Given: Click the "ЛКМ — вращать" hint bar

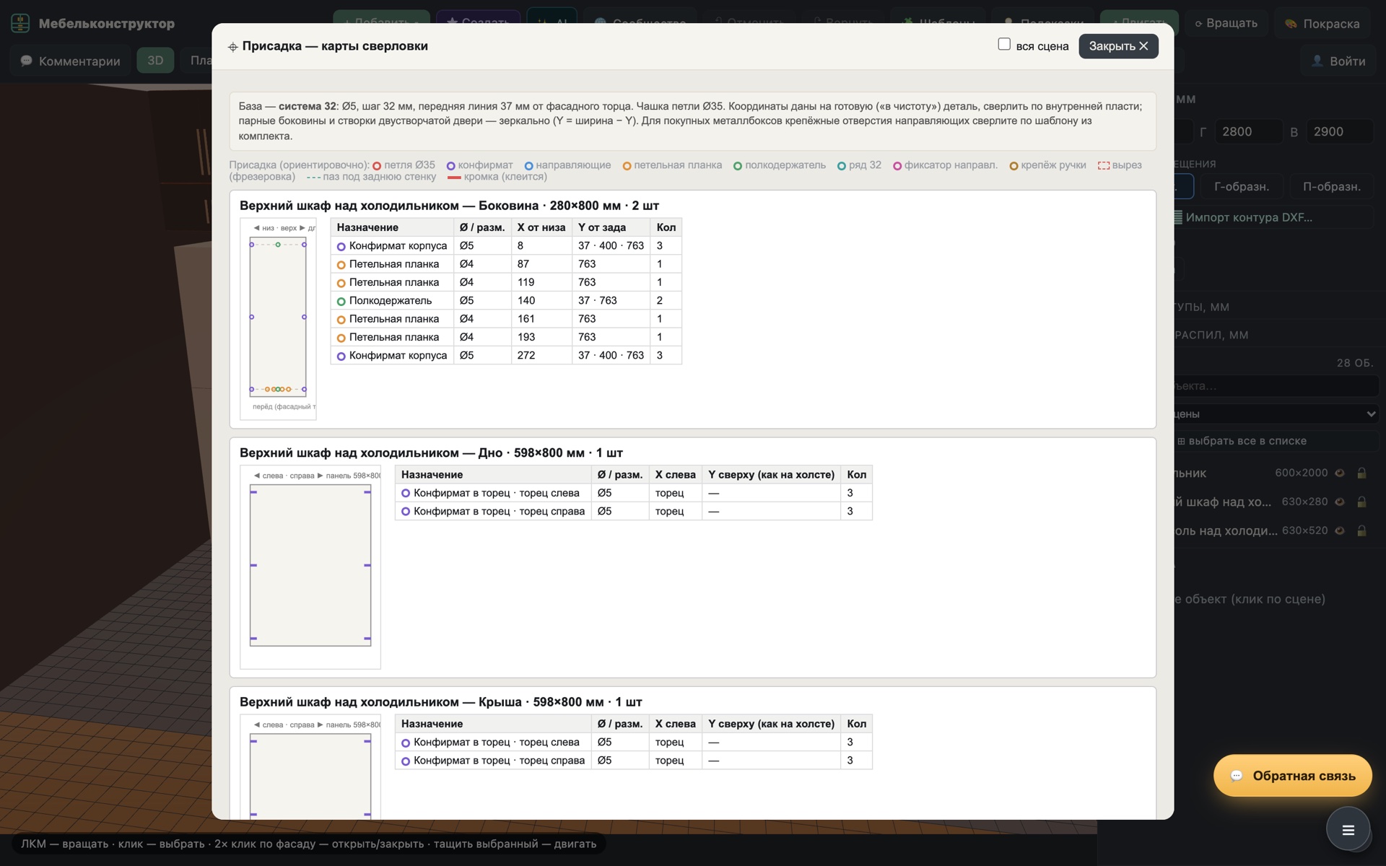Looking at the screenshot, I should click(x=308, y=844).
